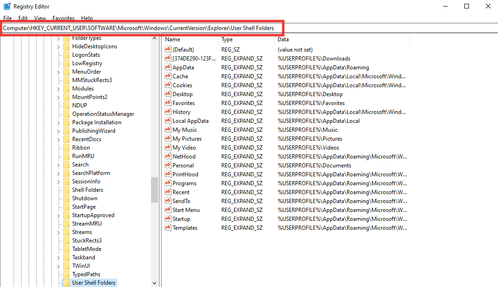Select the User Shell Folders key
The width and height of the screenshot is (498, 287).
click(94, 283)
